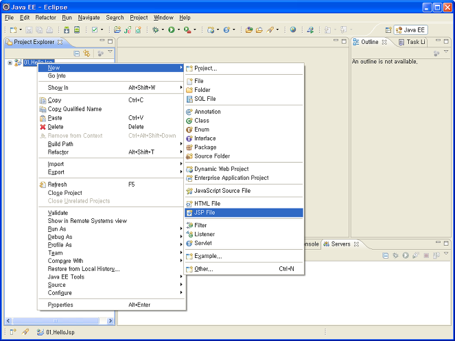Choose SQL File in the New submenu
Viewport: 455px width, 341px height.
pyautogui.click(x=244, y=99)
